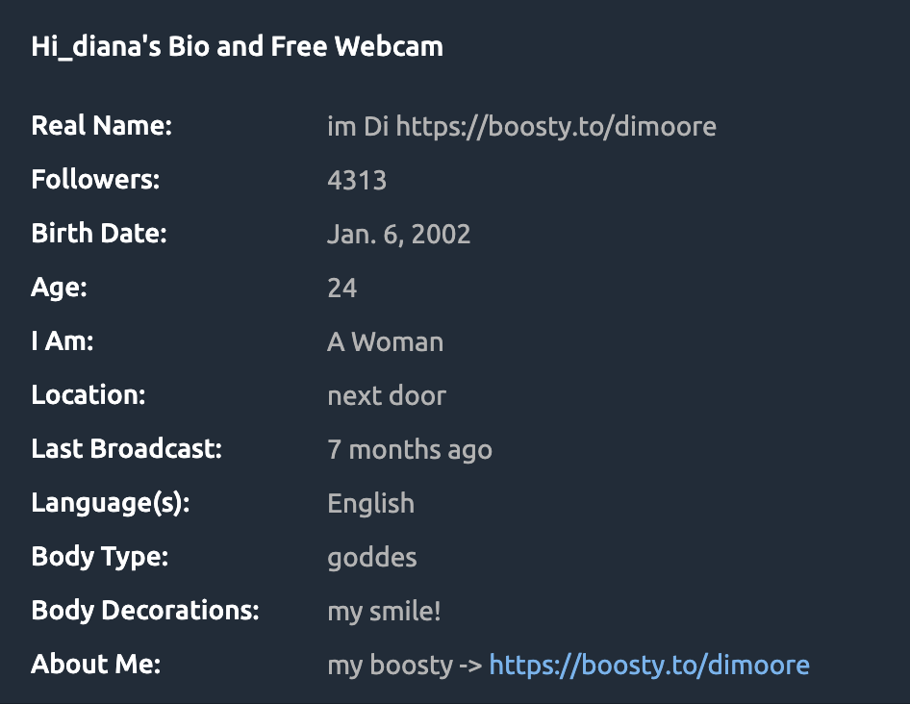The image size is (910, 704).
Task: Click the "Language(s):" label
Action: pyautogui.click(x=111, y=503)
